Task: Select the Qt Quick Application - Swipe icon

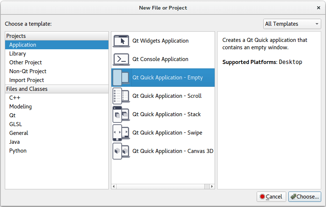Action: (x=121, y=133)
